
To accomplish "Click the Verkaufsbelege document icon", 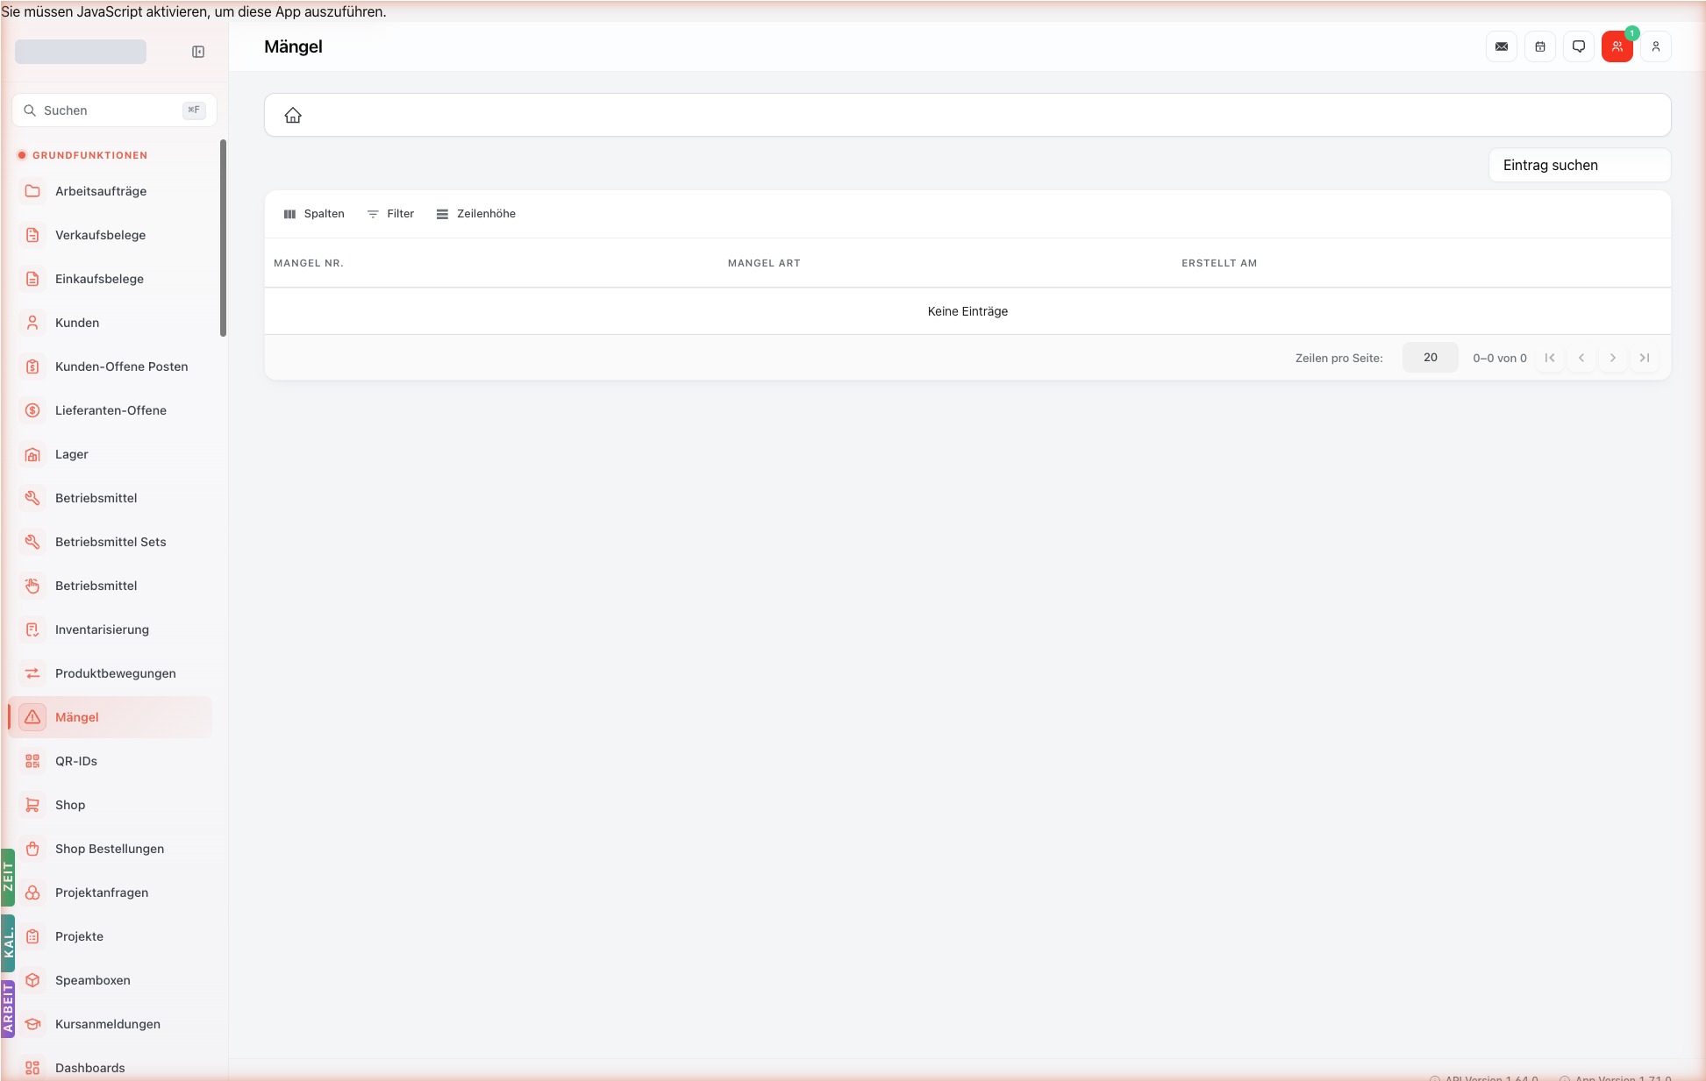I will click(x=32, y=235).
